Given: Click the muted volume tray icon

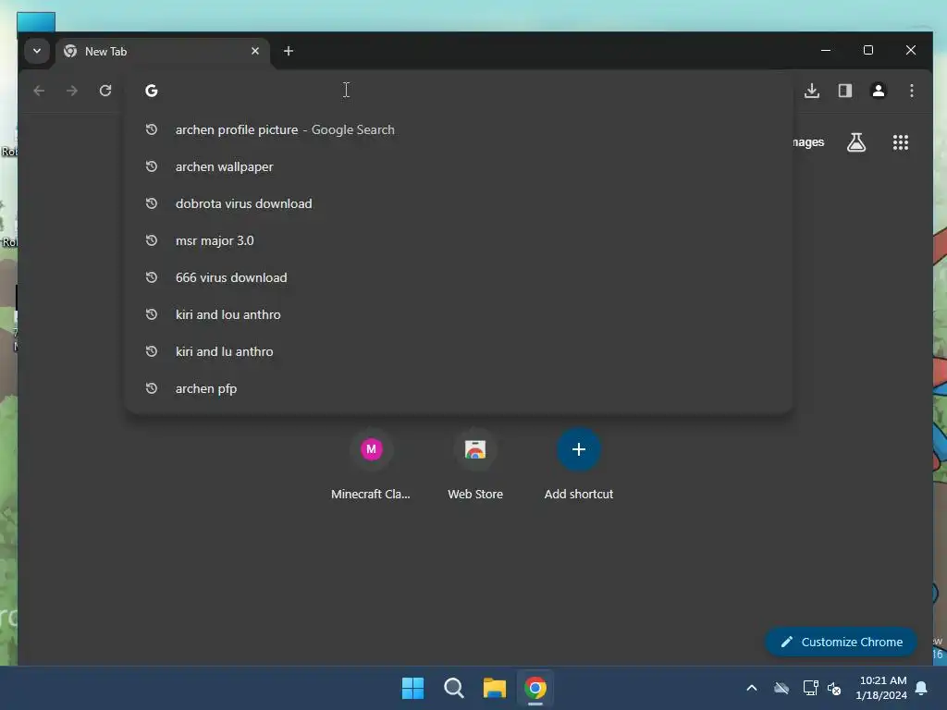Looking at the screenshot, I should [x=835, y=688].
